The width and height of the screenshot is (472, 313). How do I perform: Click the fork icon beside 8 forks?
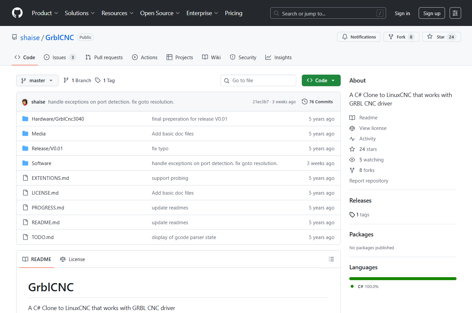pyautogui.click(x=352, y=170)
